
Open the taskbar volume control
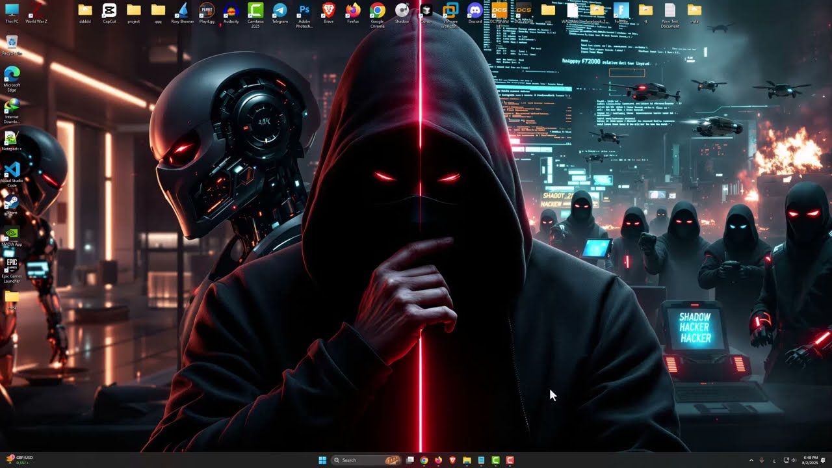pos(794,460)
